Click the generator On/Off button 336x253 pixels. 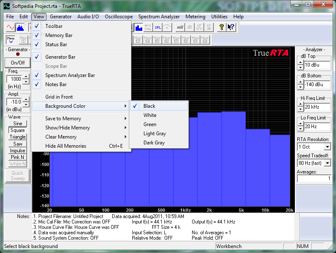18,63
